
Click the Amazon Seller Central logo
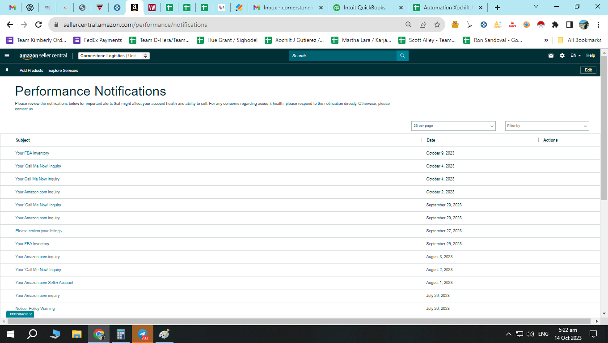[x=43, y=56]
